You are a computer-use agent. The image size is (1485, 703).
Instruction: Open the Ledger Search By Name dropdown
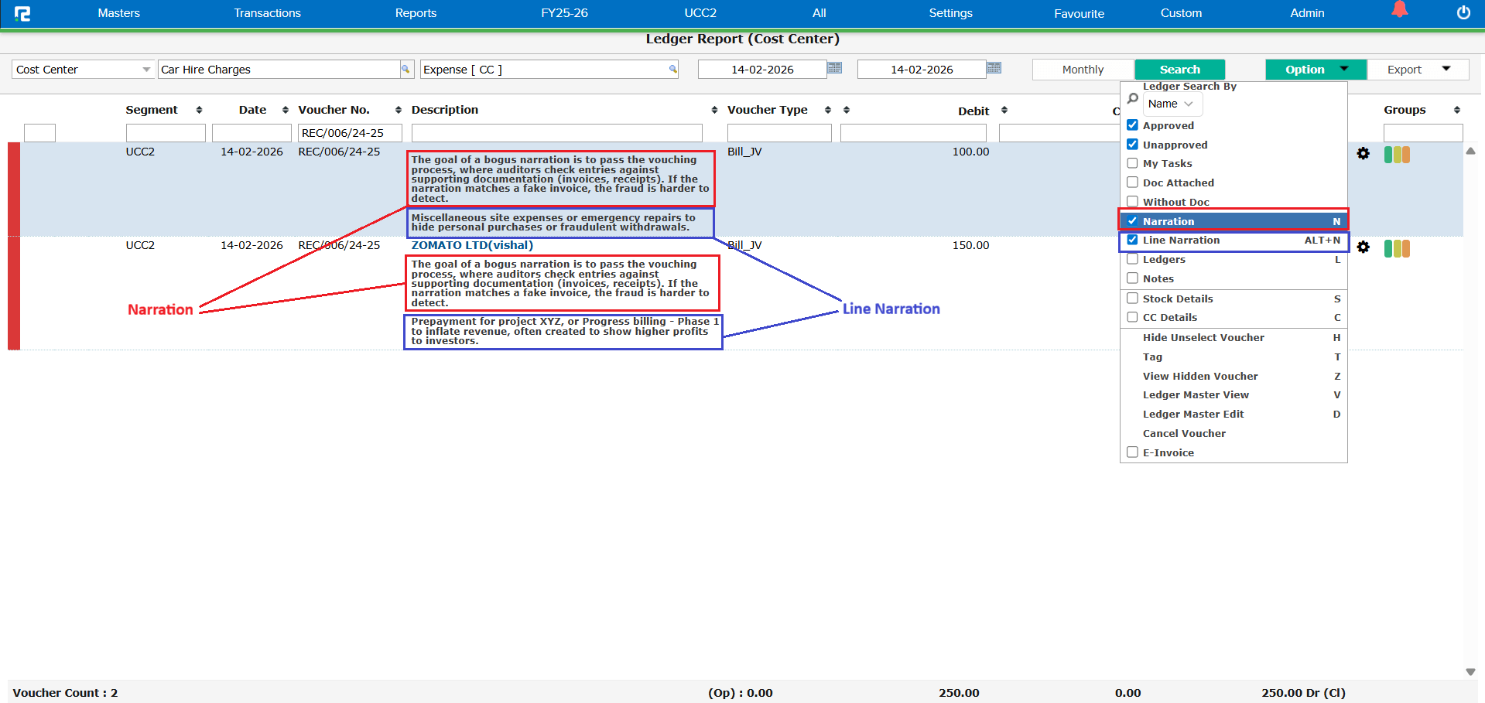(1172, 104)
